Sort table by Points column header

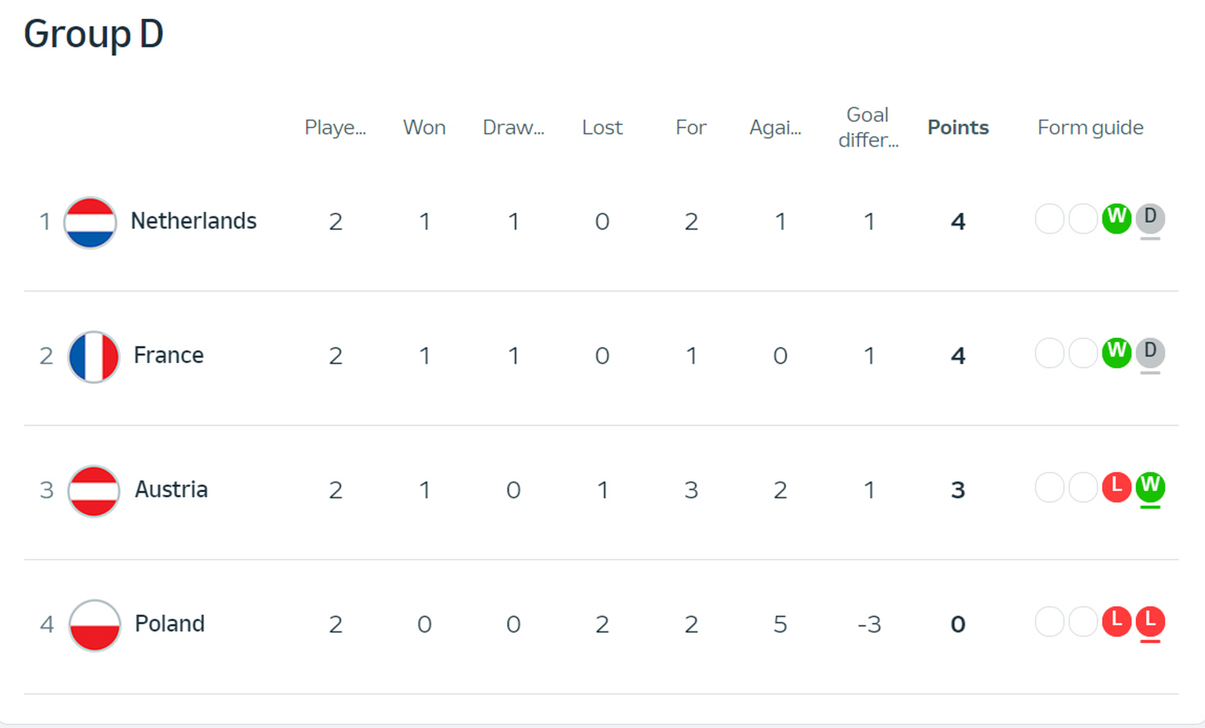pos(958,127)
